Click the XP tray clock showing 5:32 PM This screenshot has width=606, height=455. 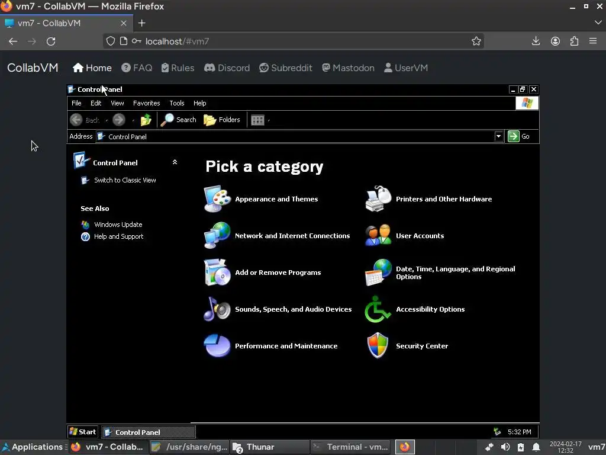[520, 432]
